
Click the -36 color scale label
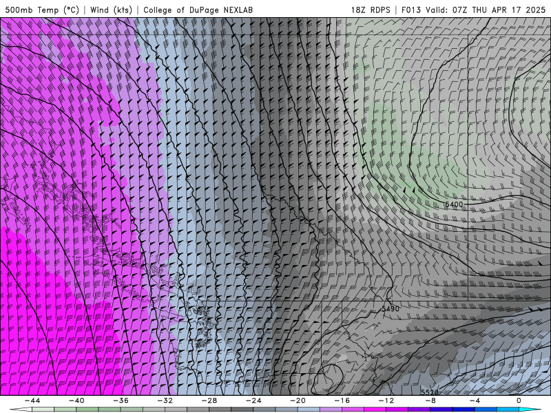(x=121, y=401)
